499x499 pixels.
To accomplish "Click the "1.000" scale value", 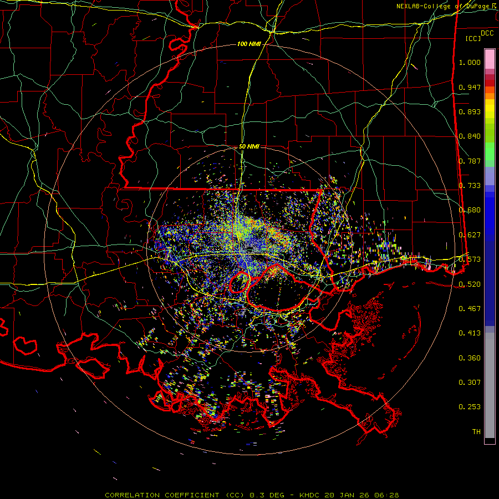I will pos(470,62).
